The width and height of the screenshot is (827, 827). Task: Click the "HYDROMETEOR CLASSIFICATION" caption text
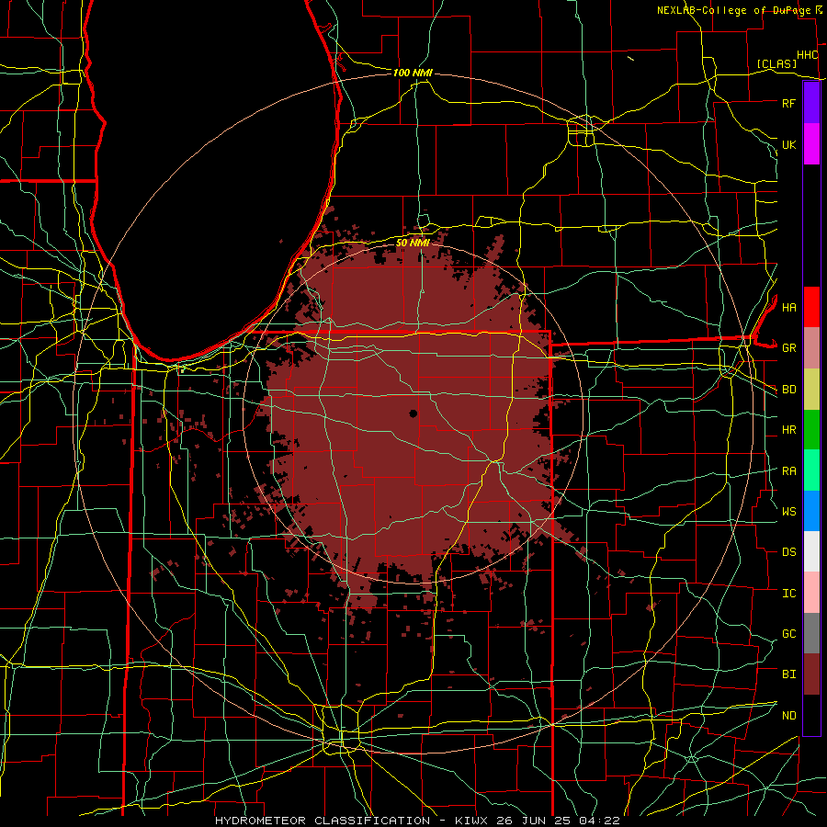pos(323,821)
